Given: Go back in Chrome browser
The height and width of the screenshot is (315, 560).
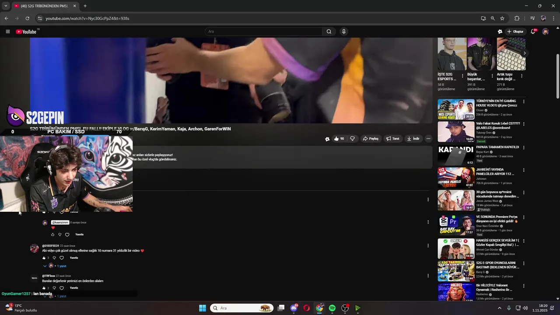Looking at the screenshot, I should (x=6, y=18).
